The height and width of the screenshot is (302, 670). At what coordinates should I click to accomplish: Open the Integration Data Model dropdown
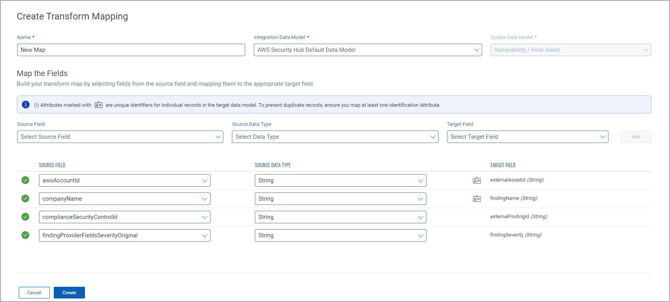click(x=368, y=50)
